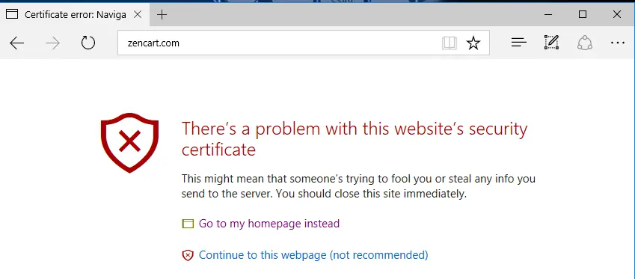
Task: Close the Certificate error tab
Action: pos(138,14)
